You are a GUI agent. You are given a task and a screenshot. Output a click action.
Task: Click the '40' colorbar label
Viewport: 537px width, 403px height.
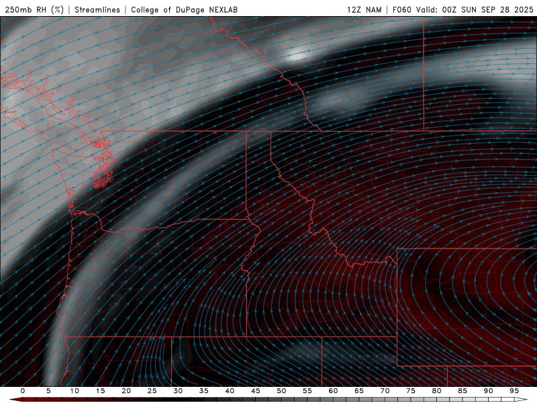pyautogui.click(x=230, y=391)
